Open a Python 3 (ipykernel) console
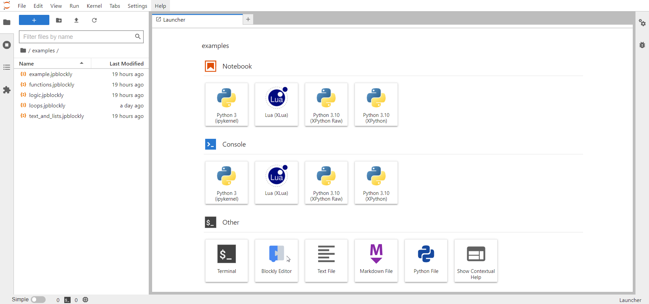 226,183
